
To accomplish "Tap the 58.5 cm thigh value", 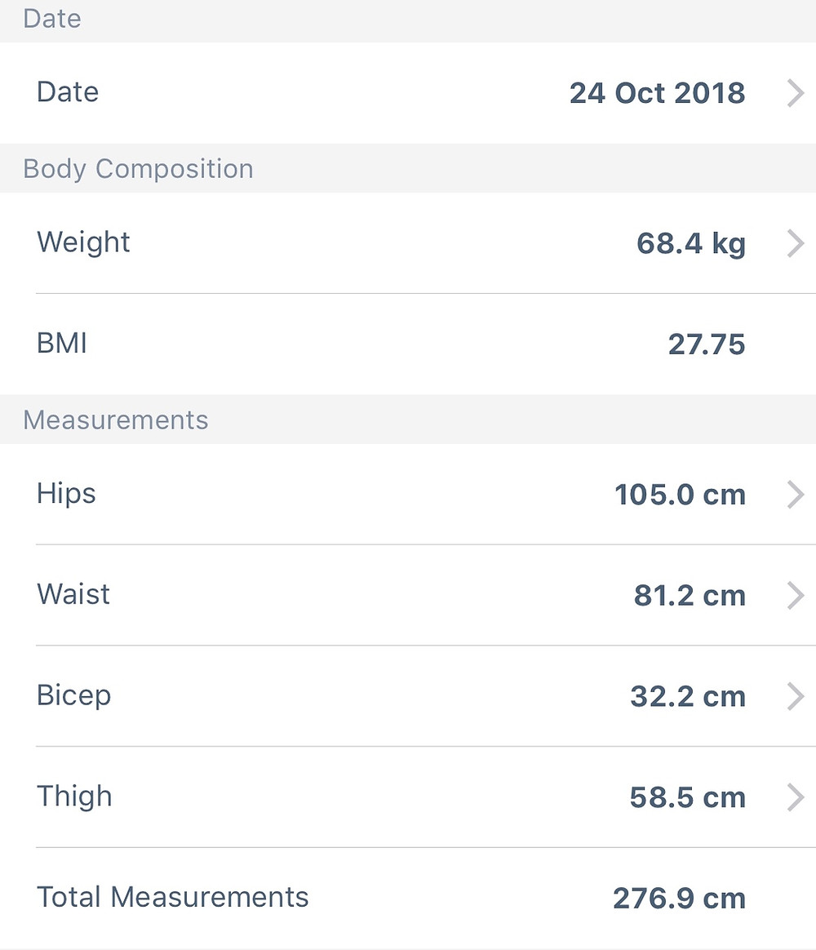I will (x=688, y=797).
